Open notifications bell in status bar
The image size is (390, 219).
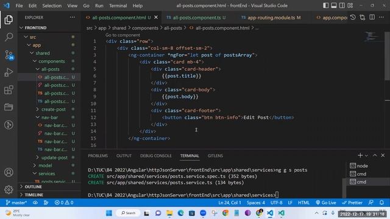pyautogui.click(x=381, y=203)
